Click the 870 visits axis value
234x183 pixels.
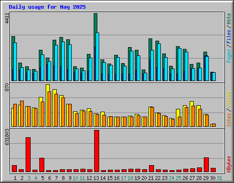7,87
